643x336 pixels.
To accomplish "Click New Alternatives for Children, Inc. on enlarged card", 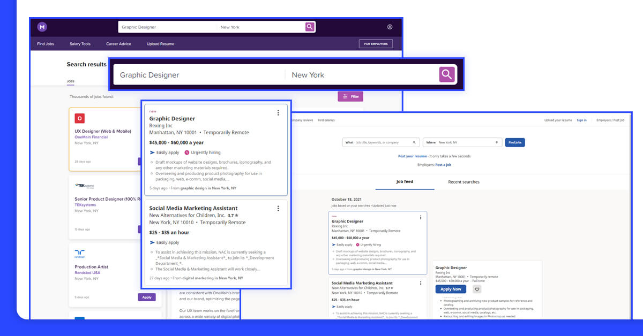I will click(x=187, y=215).
